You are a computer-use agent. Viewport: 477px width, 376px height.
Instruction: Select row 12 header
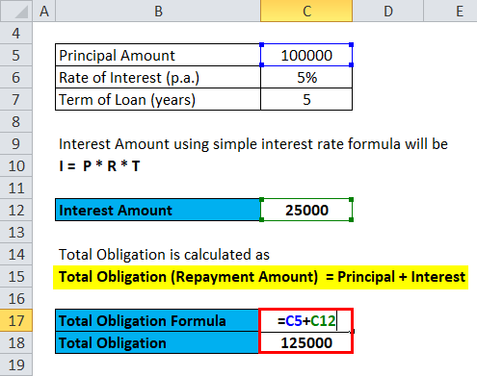[16, 210]
